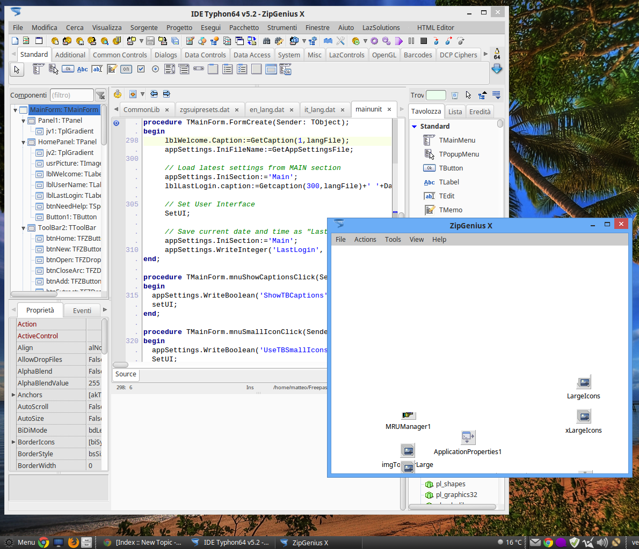Select the TToggleBox (on) component icon
The width and height of the screenshot is (639, 549).
click(126, 69)
